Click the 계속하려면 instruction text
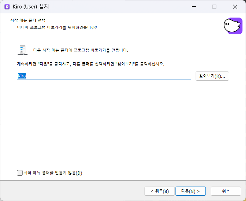Image resolution: width=246 pixels, height=201 pixels. click(x=91, y=64)
